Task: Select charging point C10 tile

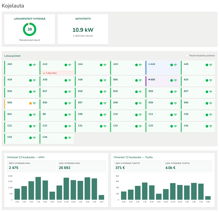Action: click(x=127, y=115)
